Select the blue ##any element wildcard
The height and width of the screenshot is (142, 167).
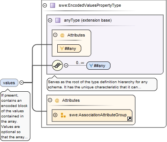pos(98,66)
